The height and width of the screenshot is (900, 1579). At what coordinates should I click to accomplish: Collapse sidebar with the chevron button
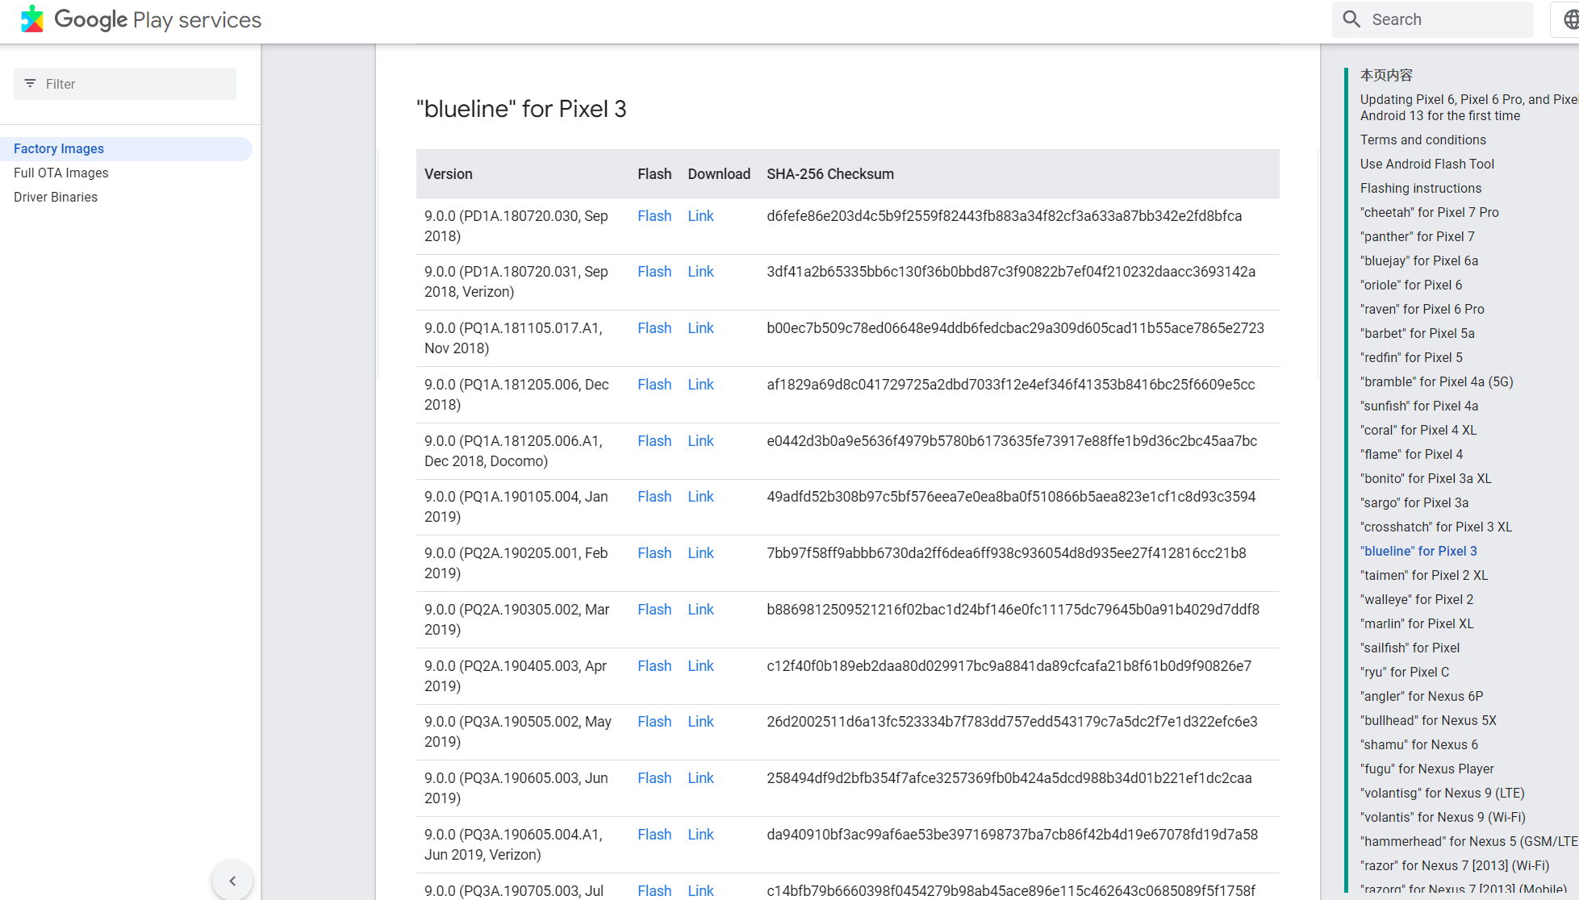pos(232,881)
